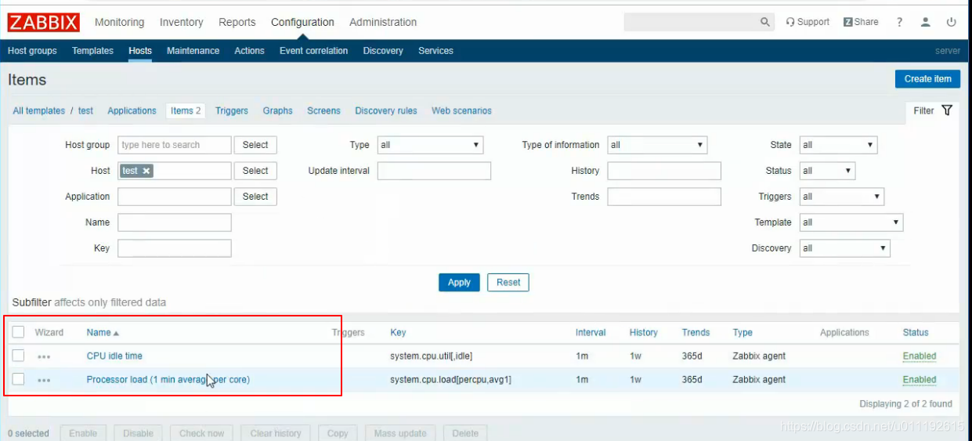Viewport: 972px width, 441px height.
Task: Click the search magnifier icon
Action: pyautogui.click(x=765, y=22)
